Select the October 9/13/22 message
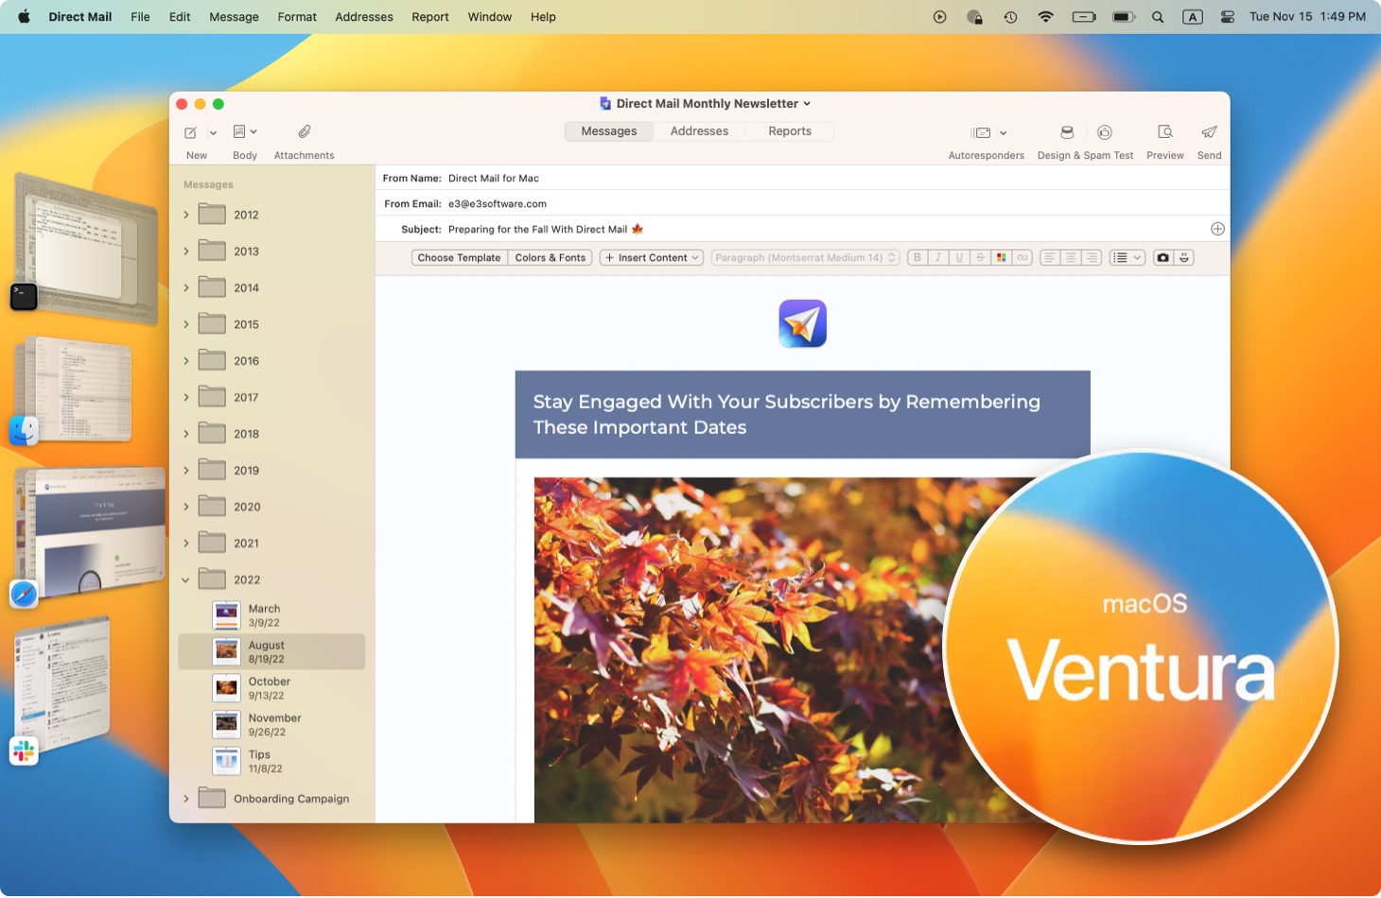Image resolution: width=1381 pixels, height=898 pixels. [271, 688]
